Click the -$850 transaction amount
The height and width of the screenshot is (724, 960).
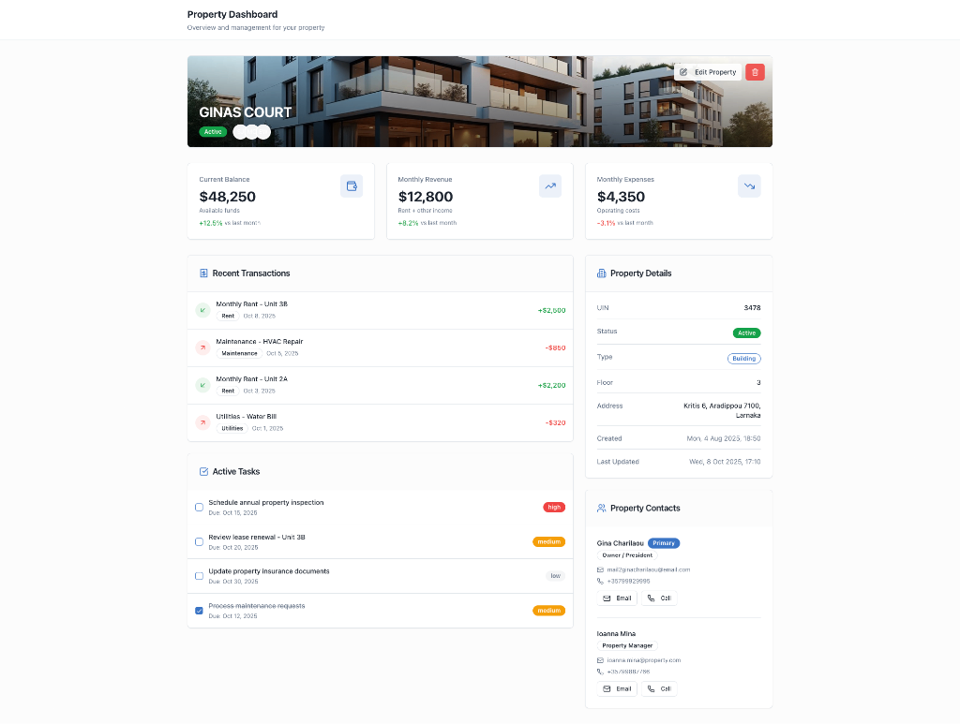[555, 347]
